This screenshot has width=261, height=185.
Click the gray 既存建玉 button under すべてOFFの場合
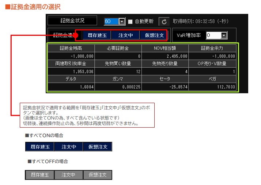click(x=40, y=175)
